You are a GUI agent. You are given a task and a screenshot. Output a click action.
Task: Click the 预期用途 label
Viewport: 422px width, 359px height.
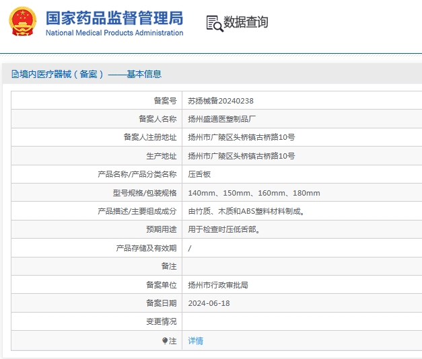point(162,229)
